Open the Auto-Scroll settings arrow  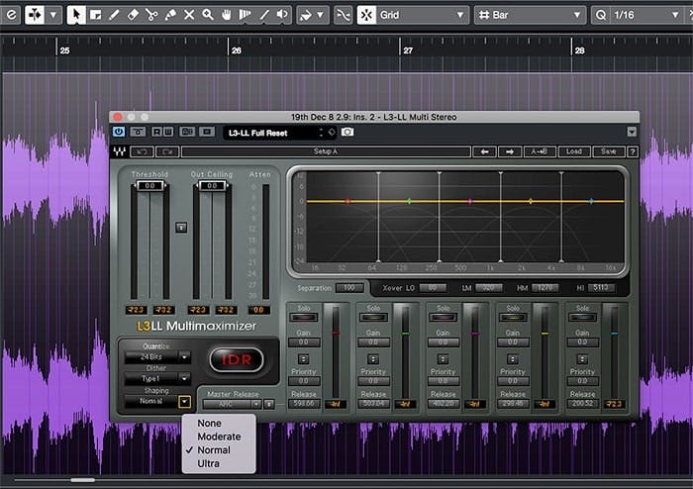(x=53, y=15)
